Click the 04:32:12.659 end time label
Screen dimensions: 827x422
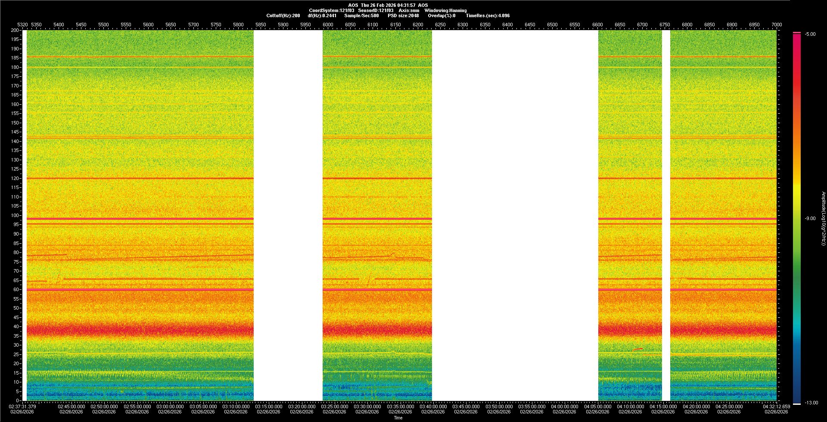click(776, 406)
